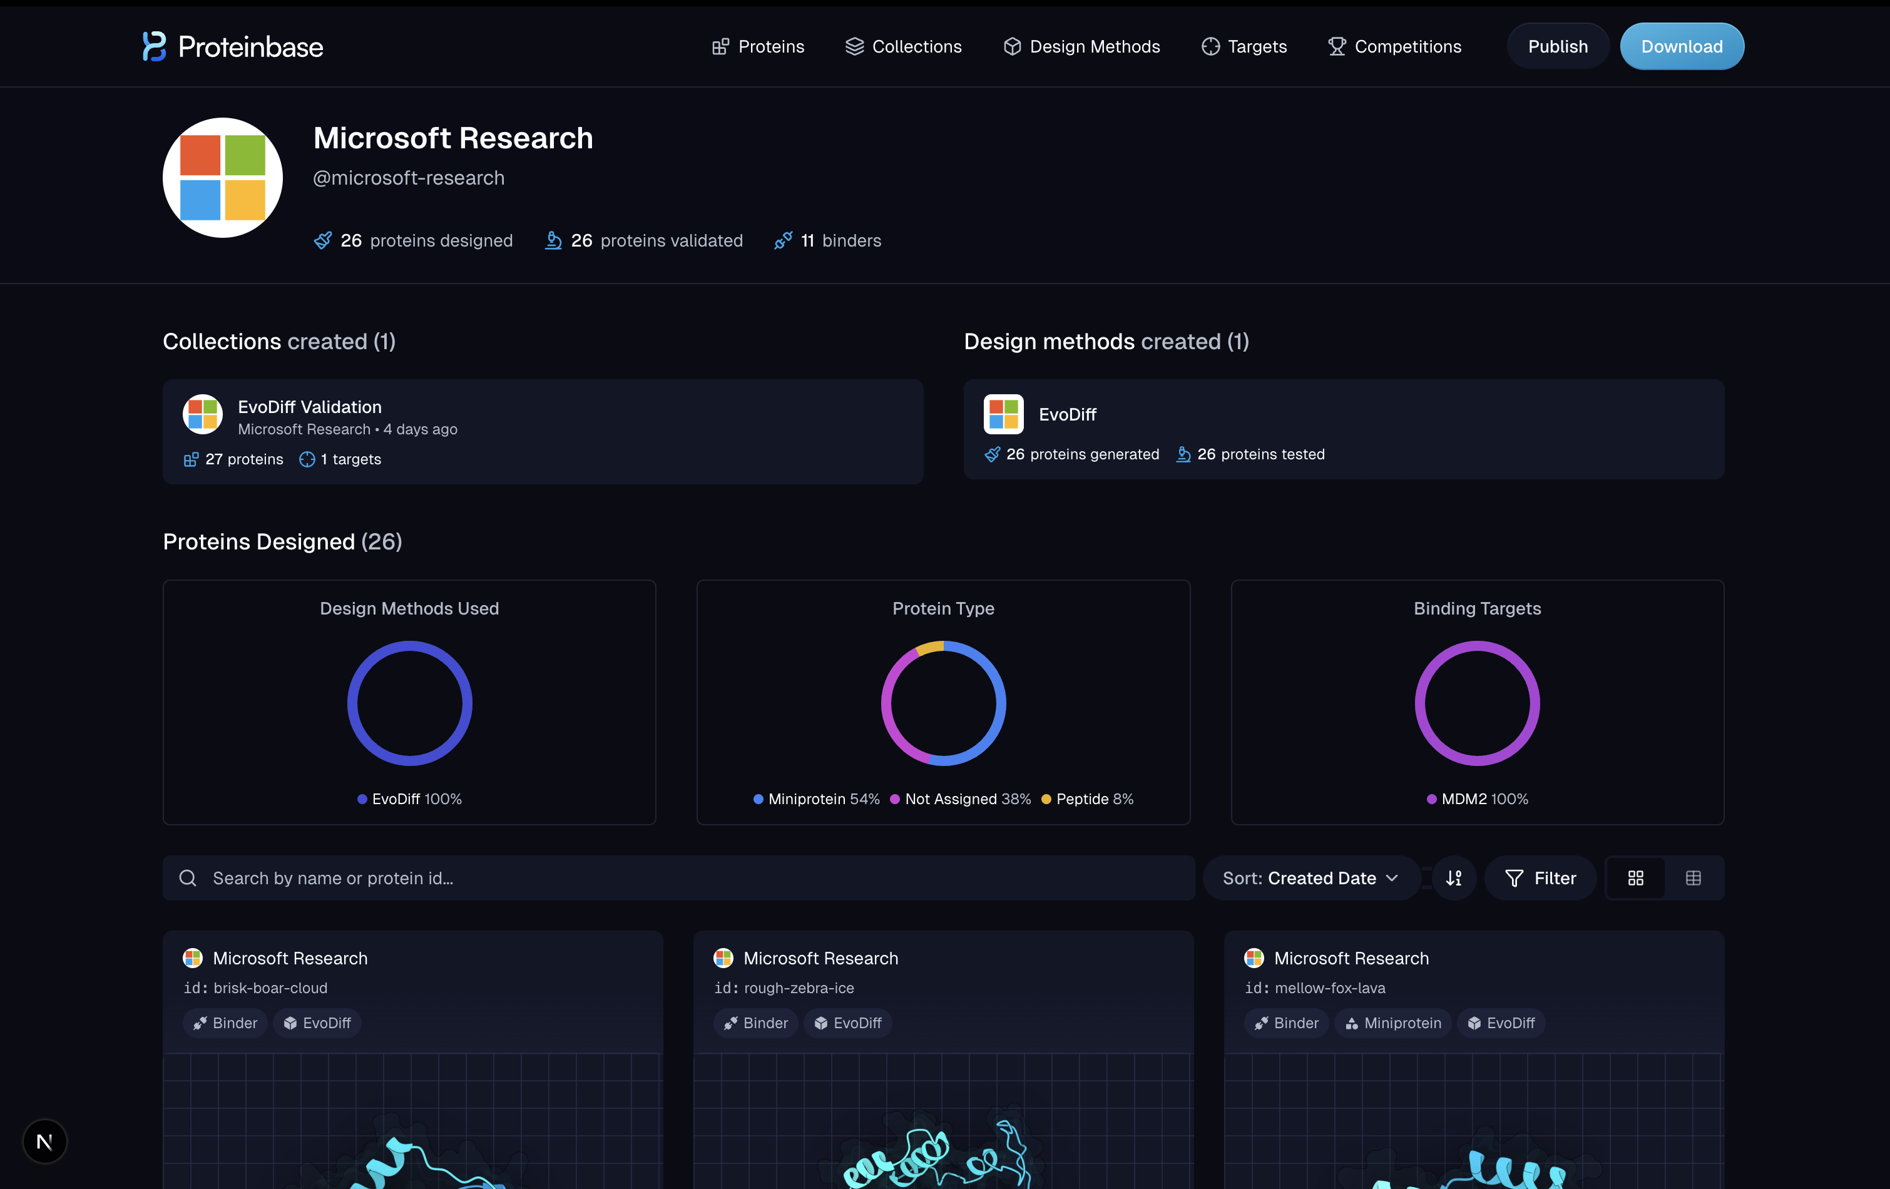
Task: Click the Design Methods Used donut chart
Action: tap(410, 703)
